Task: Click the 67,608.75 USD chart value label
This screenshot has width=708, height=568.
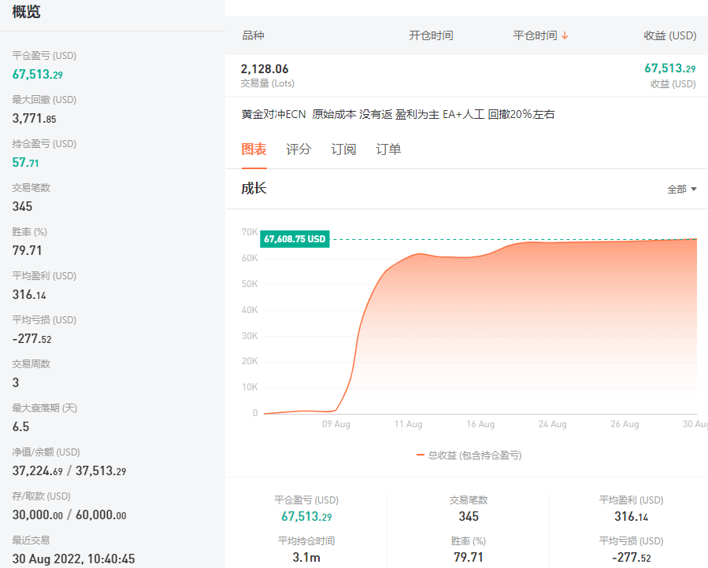Action: 295,239
